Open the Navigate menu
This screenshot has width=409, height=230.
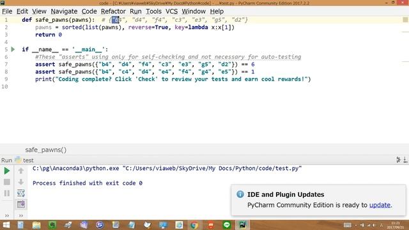coord(64,11)
